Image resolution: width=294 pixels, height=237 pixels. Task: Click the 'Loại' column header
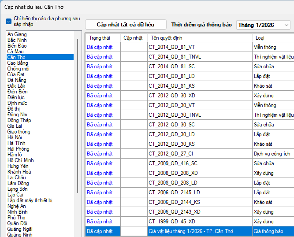pyautogui.click(x=260, y=38)
